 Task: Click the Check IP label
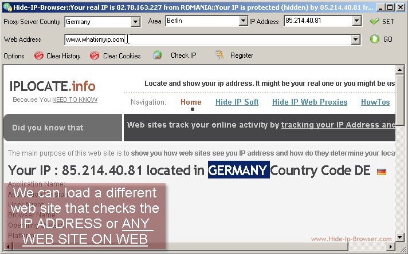(183, 55)
